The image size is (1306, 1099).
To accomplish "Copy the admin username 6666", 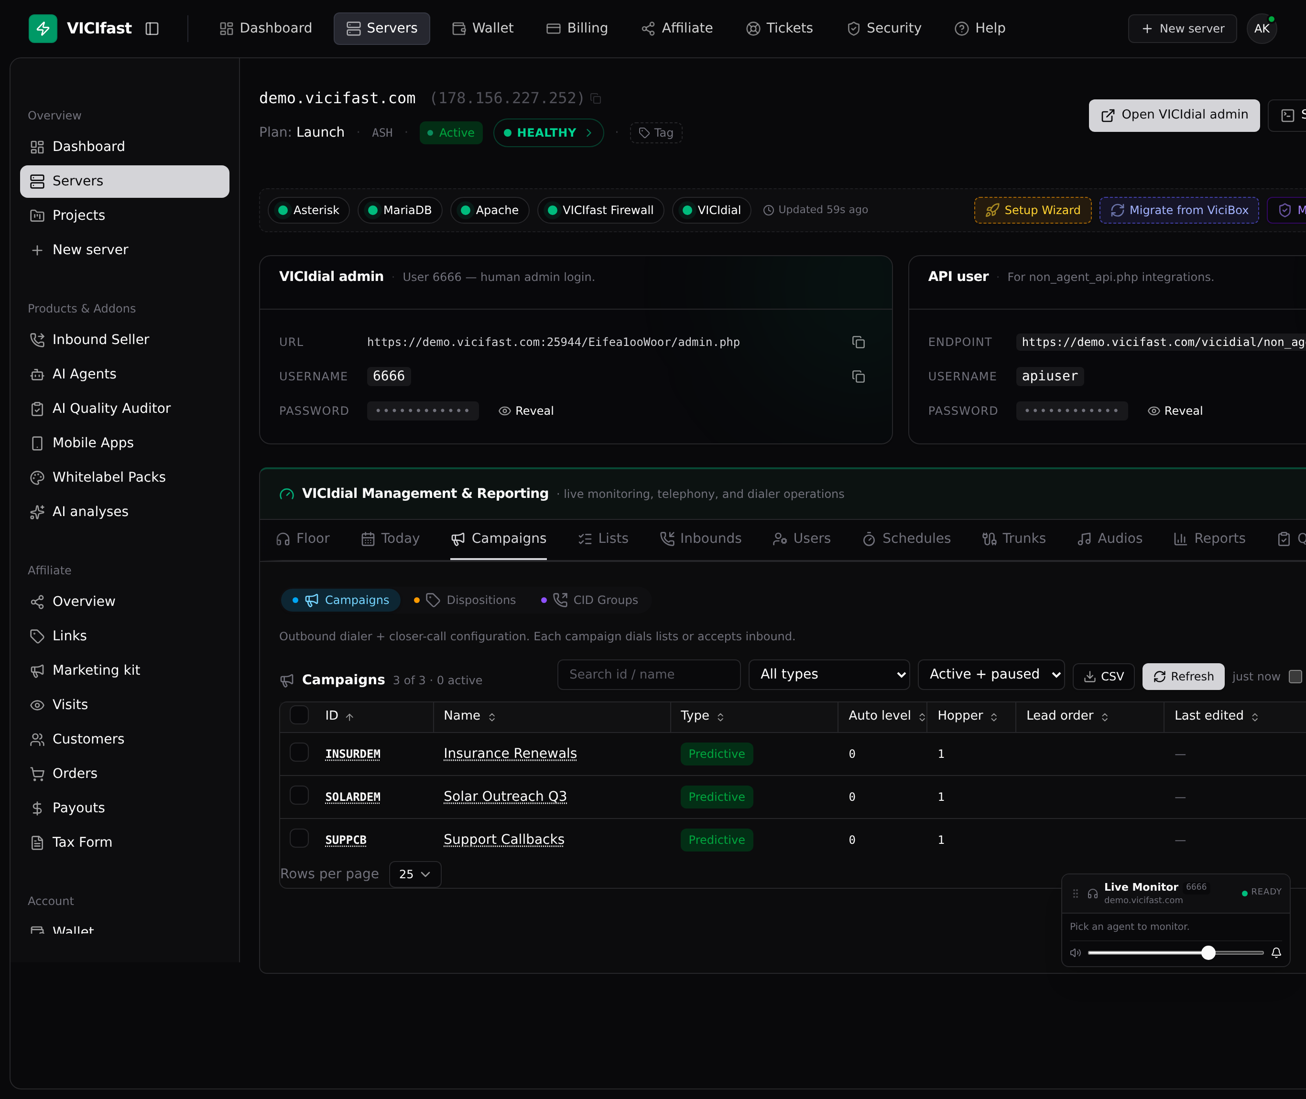I will [859, 377].
